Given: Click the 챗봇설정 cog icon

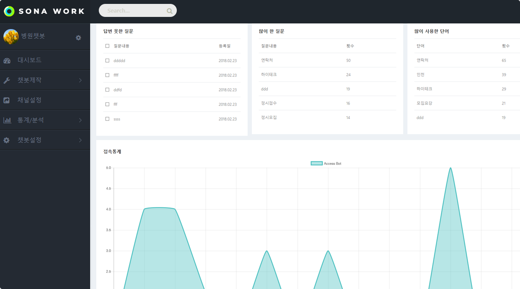Looking at the screenshot, I should [7, 140].
